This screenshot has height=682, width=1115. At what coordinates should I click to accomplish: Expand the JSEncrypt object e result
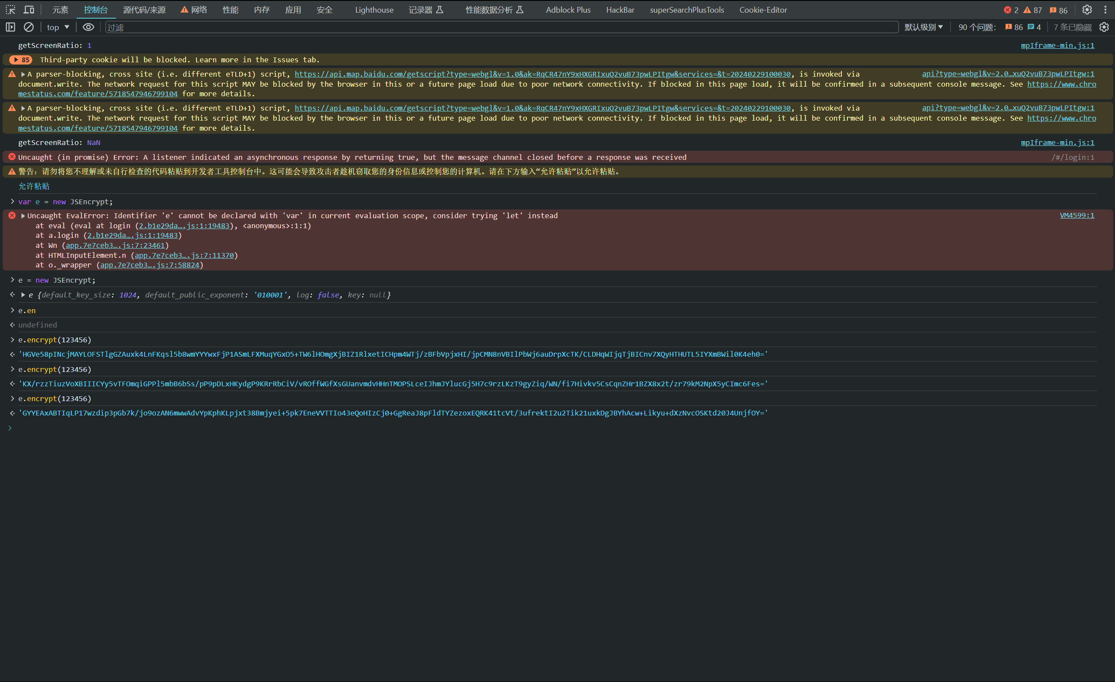point(23,295)
